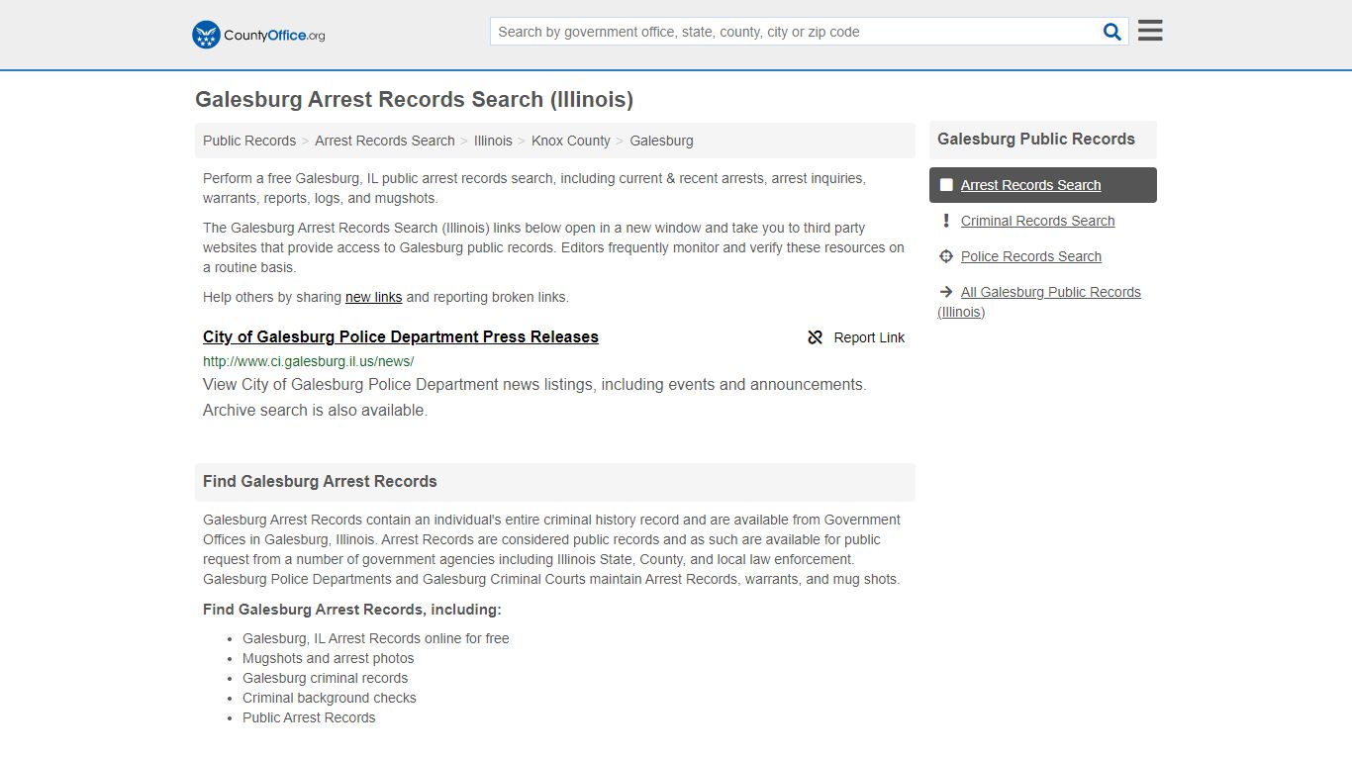This screenshot has width=1352, height=760.
Task: Click the page title Galesburg Arrest Records Search
Action: (x=414, y=100)
